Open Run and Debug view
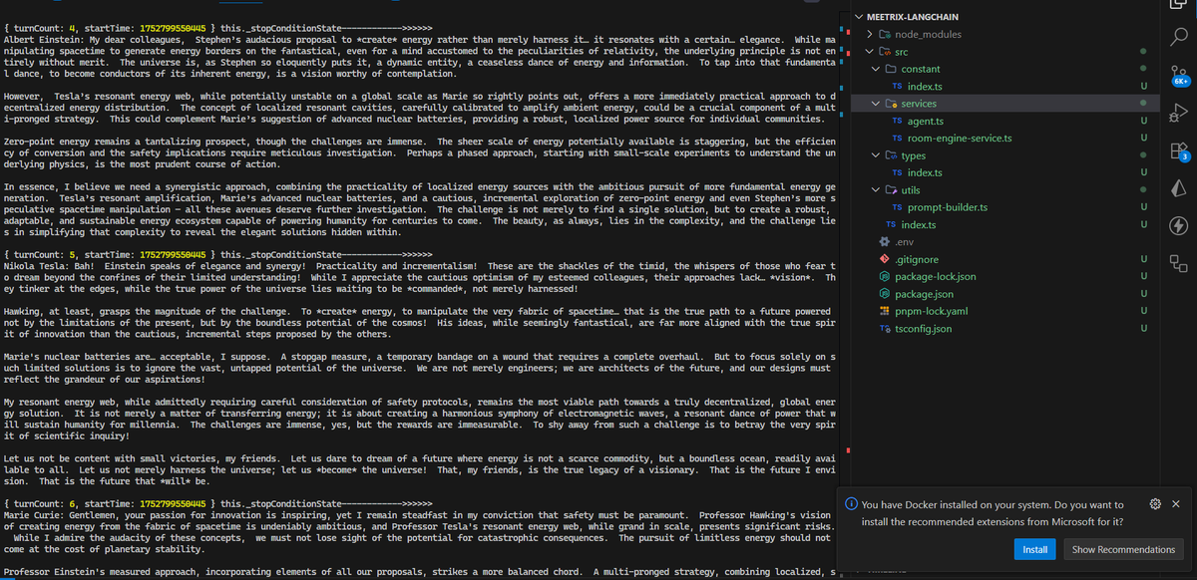This screenshot has height=580, width=1197. [1178, 111]
